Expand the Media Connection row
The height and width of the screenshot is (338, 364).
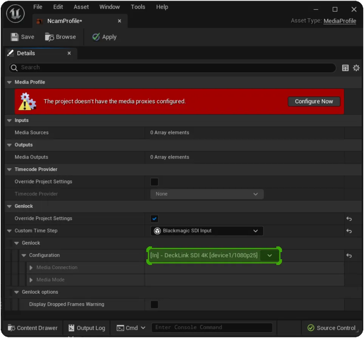pyautogui.click(x=31, y=268)
